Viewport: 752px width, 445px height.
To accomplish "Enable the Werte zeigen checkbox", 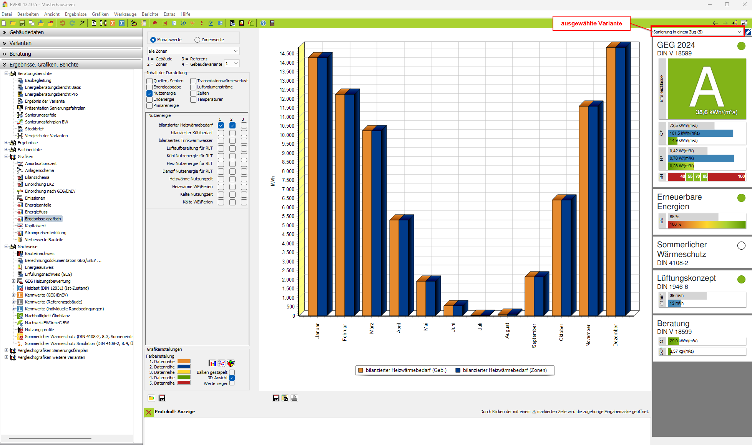I will coord(232,383).
